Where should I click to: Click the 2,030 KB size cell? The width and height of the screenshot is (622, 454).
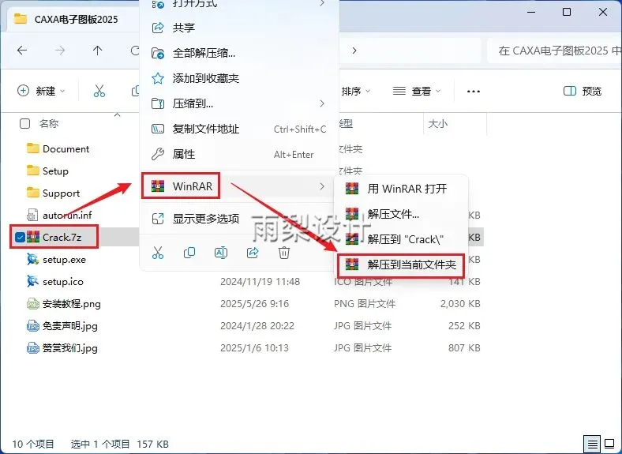pos(460,304)
